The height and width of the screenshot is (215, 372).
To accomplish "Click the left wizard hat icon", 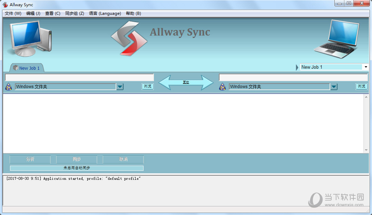I will pyautogui.click(x=9, y=87).
